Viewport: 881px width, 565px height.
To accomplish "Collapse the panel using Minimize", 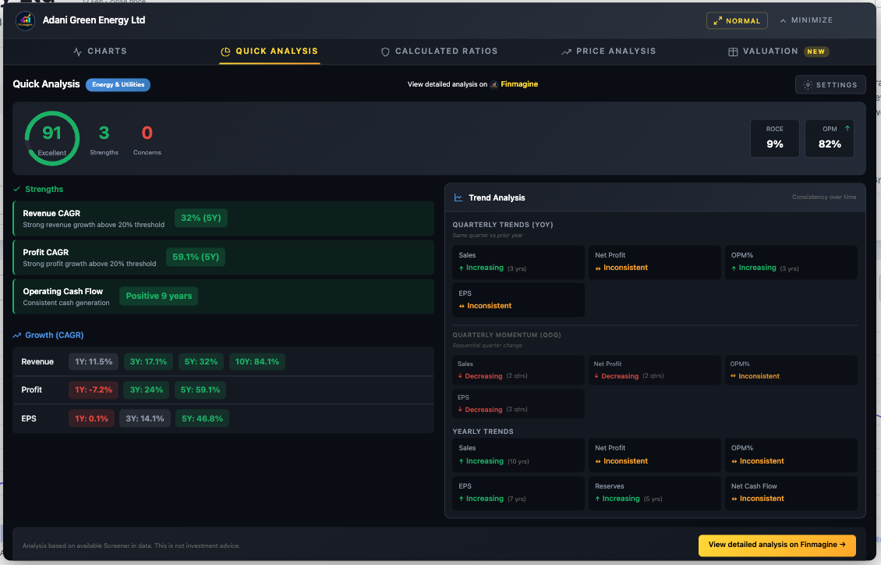I will click(806, 20).
